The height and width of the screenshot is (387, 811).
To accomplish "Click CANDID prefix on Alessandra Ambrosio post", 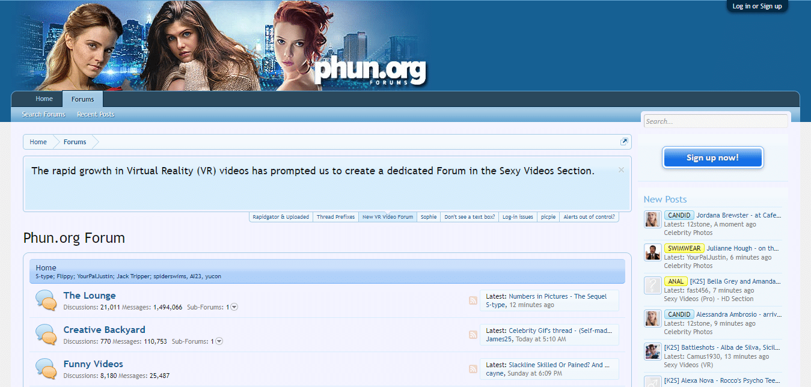I will [x=679, y=314].
